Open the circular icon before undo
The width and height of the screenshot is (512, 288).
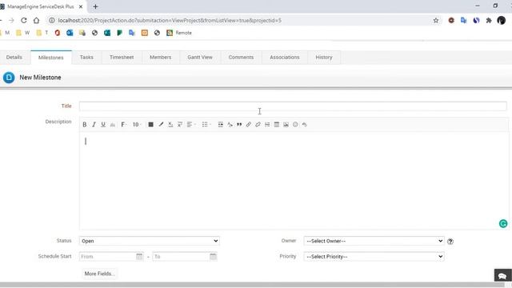(x=295, y=125)
